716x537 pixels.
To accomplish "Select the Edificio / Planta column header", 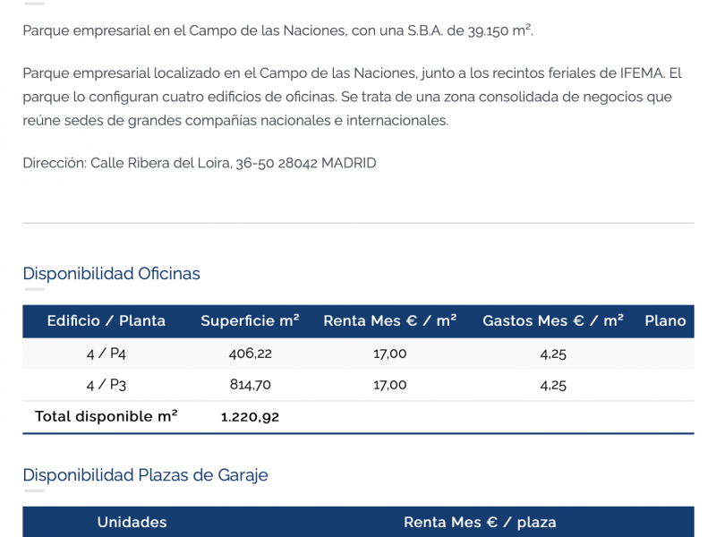I will coord(106,321).
